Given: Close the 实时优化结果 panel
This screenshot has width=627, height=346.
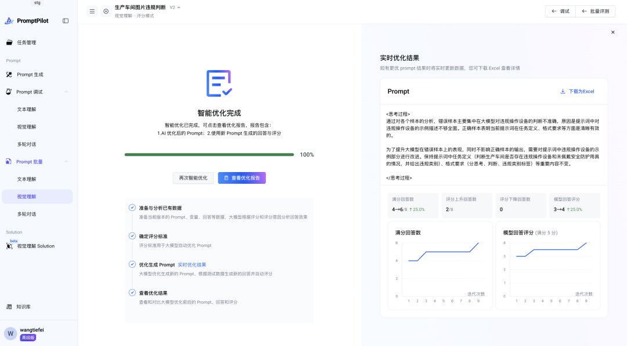Looking at the screenshot, I should pos(612,32).
